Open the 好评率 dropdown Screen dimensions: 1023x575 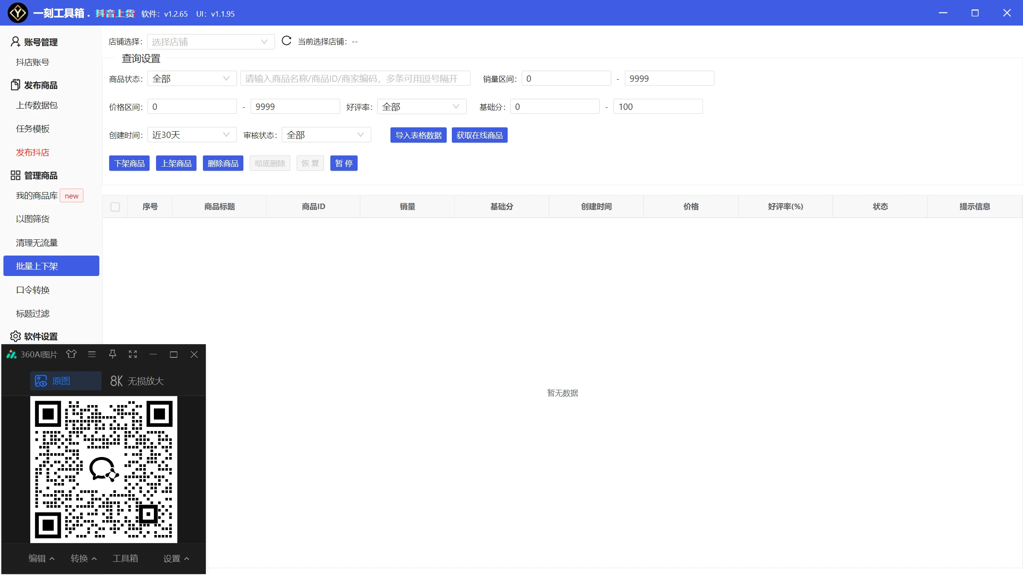pyautogui.click(x=422, y=106)
